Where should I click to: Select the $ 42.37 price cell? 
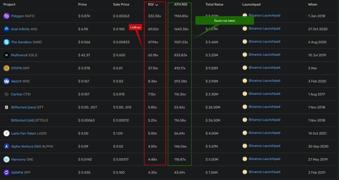pos(84,55)
